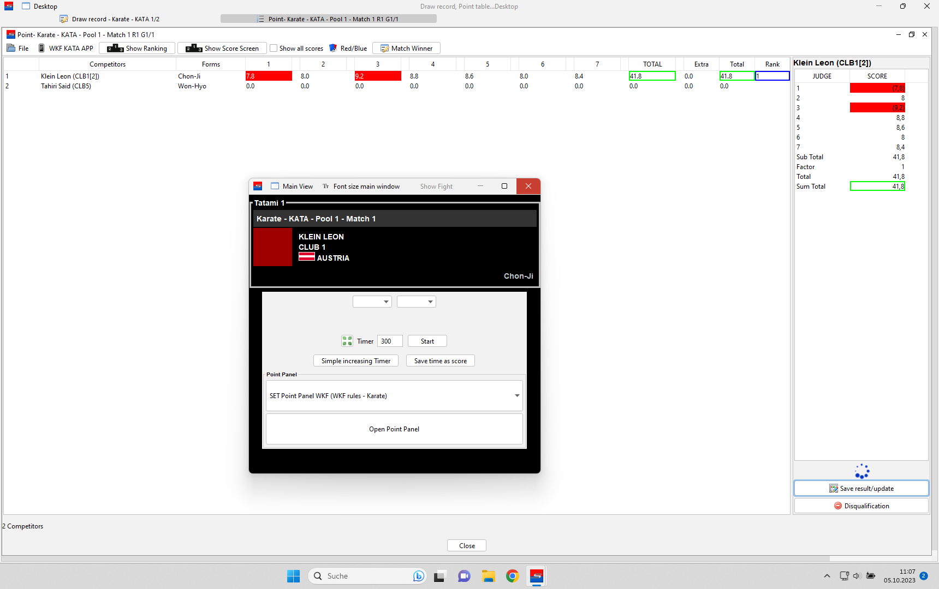Click the Show Ranking button
Viewport: 939px width, 589px height.
[x=137, y=48]
